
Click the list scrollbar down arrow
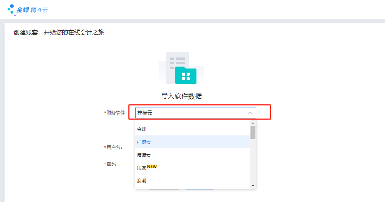coord(253,186)
